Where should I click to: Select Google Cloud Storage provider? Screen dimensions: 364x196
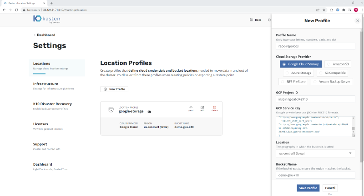coord(301,64)
